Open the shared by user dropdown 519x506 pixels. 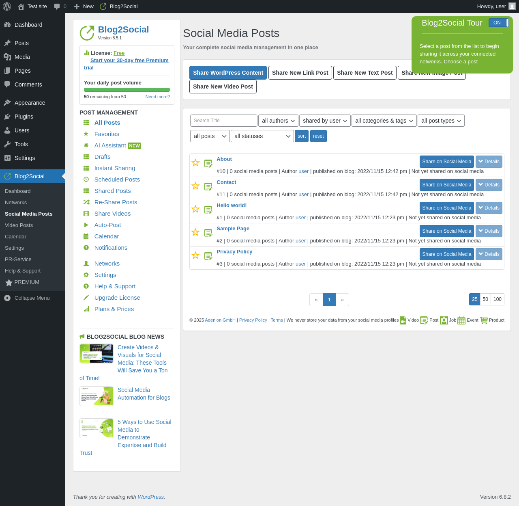pyautogui.click(x=325, y=121)
